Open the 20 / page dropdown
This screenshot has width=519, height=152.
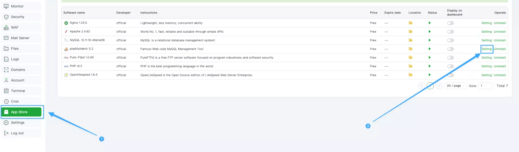tap(455, 86)
